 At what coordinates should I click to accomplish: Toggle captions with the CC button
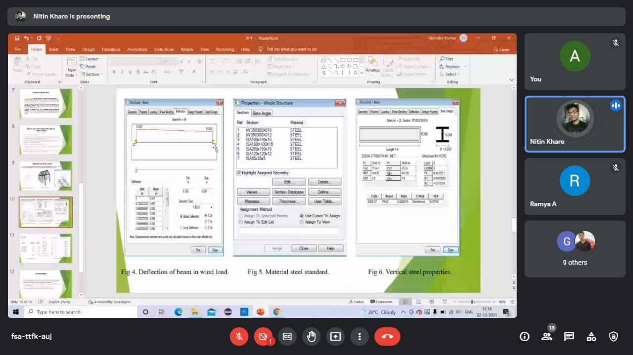(x=287, y=336)
